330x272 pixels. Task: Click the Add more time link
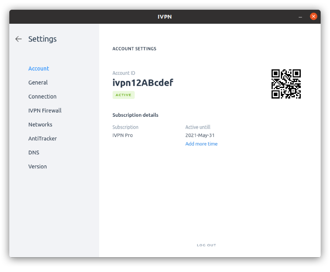pyautogui.click(x=201, y=144)
